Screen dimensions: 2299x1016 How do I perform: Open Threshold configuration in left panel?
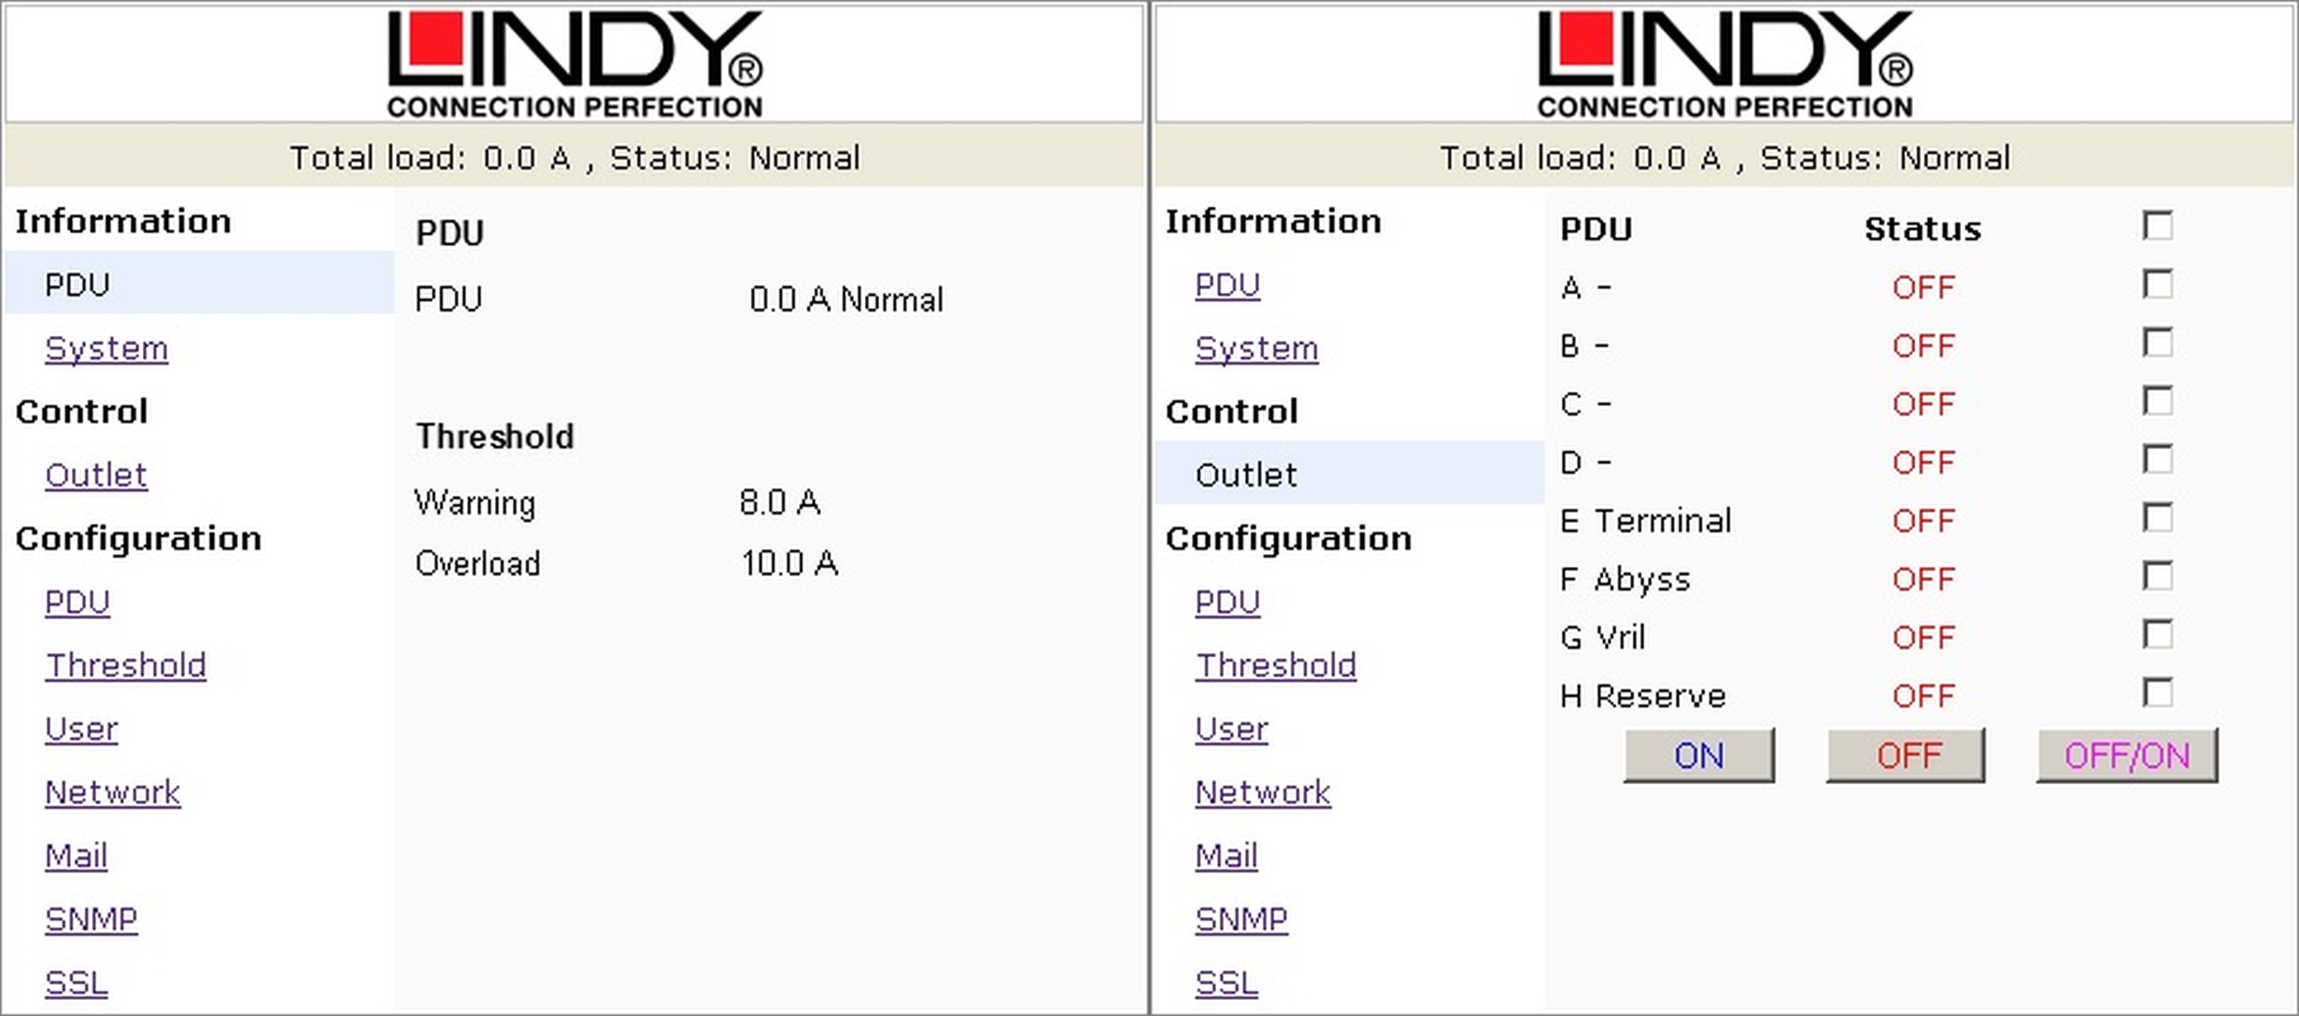pos(126,666)
